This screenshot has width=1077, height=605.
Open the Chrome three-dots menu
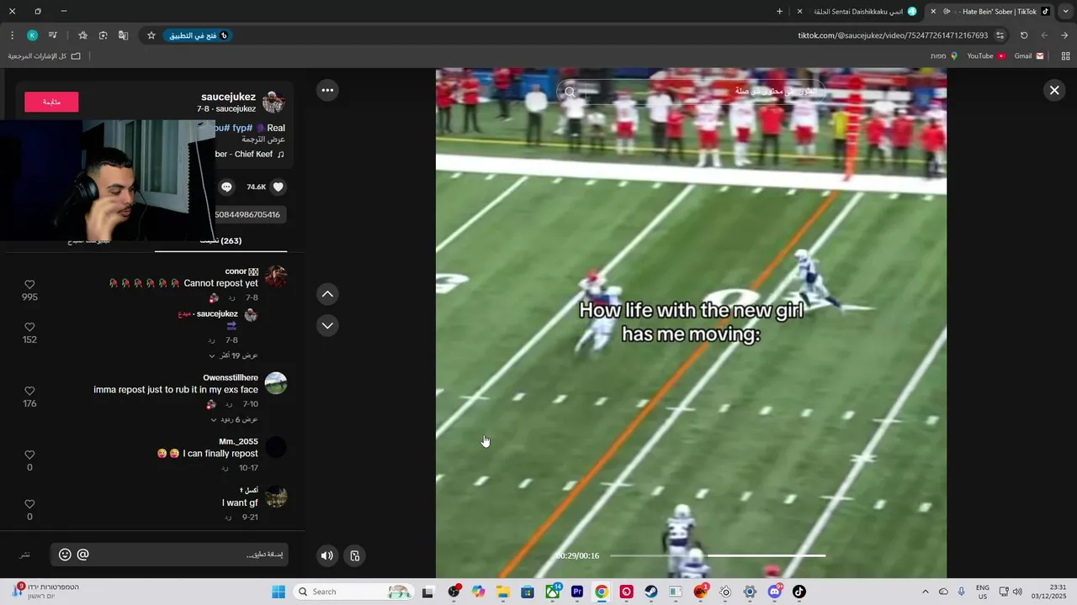click(12, 35)
